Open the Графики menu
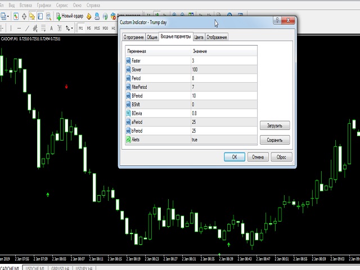The width and height of the screenshot is (360, 270). click(x=44, y=5)
